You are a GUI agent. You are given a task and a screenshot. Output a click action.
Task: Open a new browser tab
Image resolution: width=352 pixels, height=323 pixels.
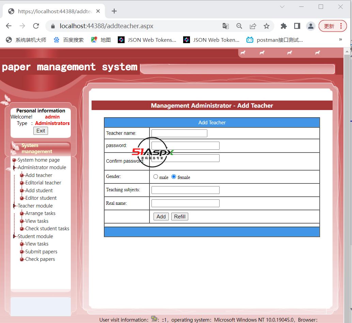pos(114,11)
